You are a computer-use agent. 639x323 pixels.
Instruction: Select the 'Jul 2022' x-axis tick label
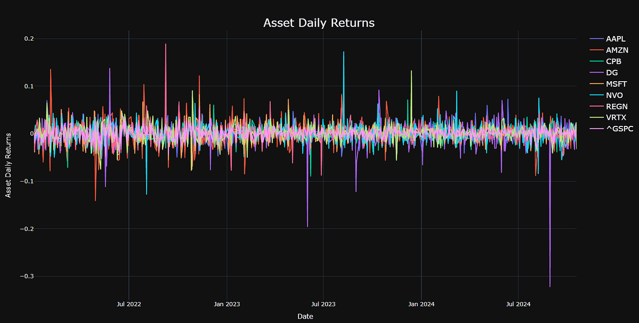click(128, 304)
